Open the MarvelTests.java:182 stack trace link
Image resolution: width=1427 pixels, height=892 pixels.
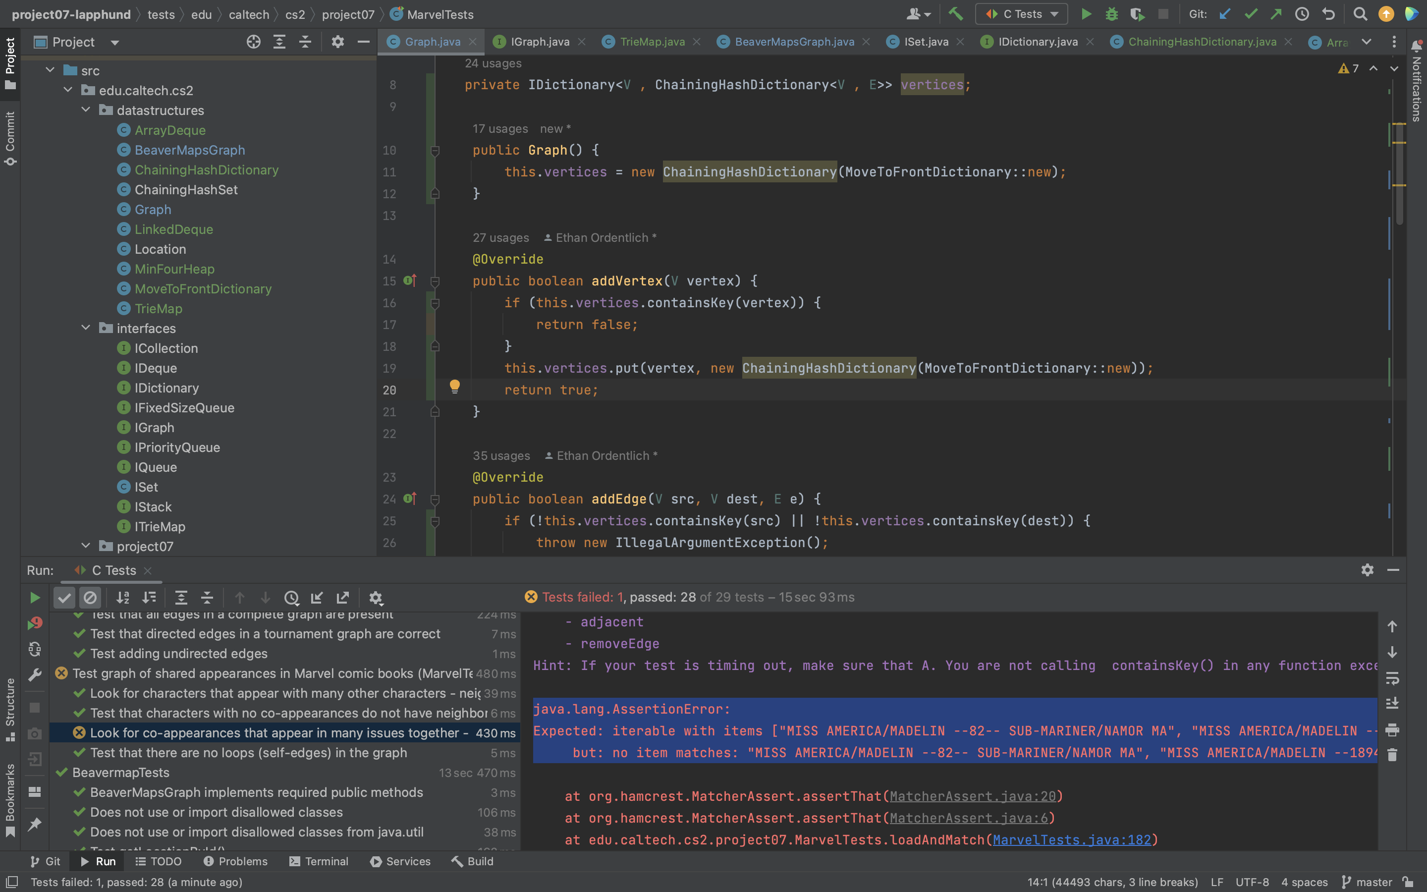tap(1071, 839)
